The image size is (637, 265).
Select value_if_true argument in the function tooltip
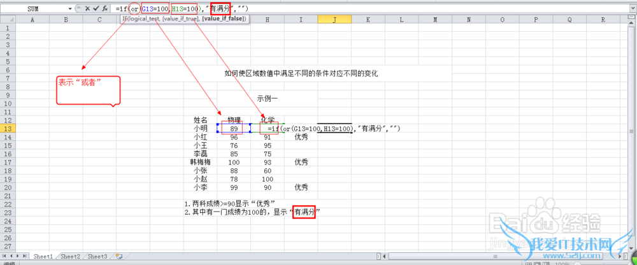180,18
